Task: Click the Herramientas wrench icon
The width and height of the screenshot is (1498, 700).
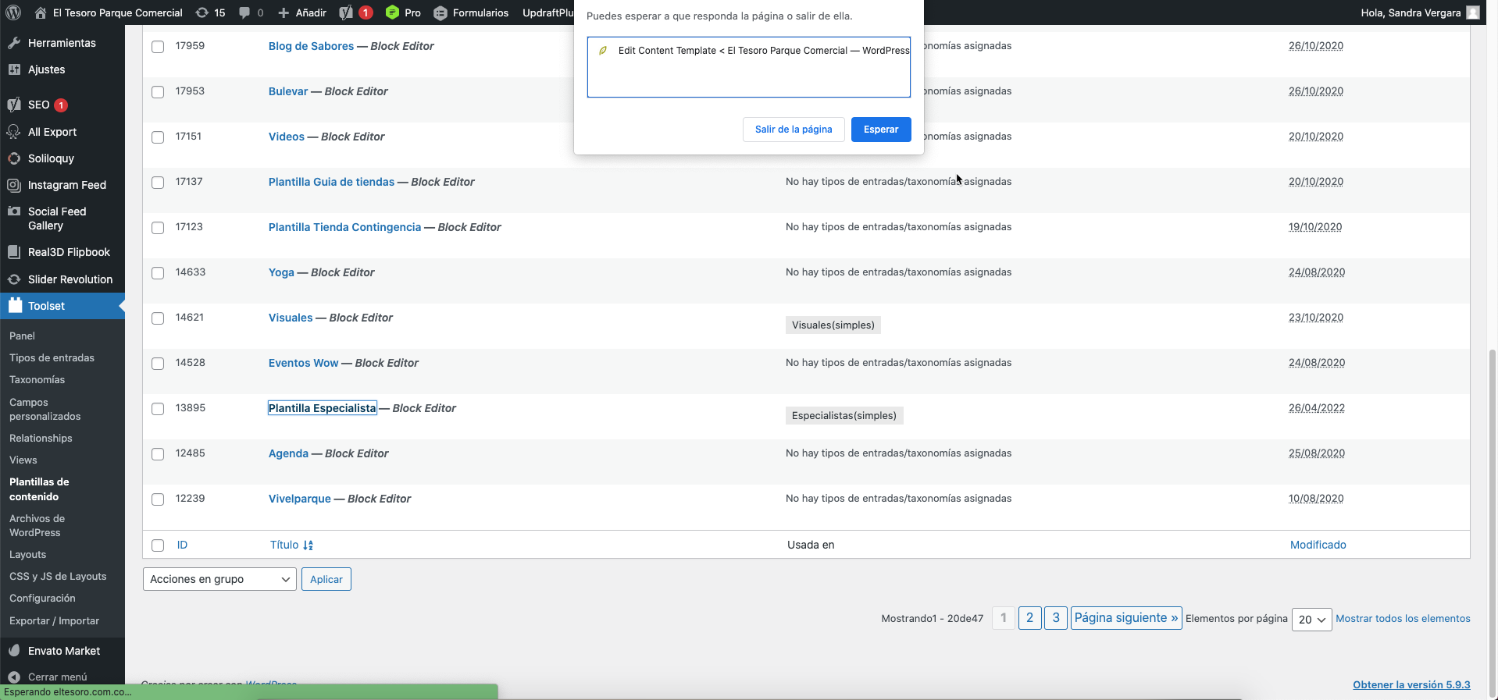Action: point(14,43)
